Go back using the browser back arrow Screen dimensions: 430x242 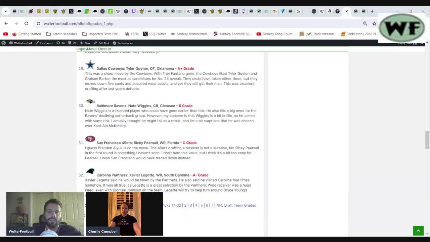[6, 24]
